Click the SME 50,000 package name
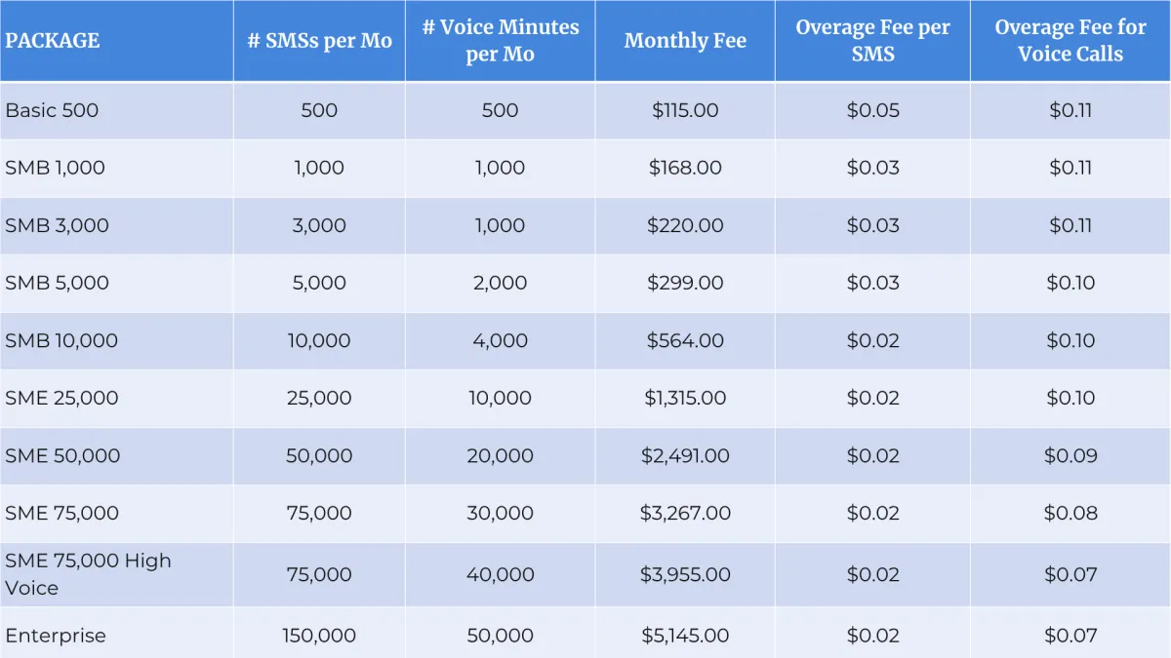This screenshot has width=1171, height=658. pyautogui.click(x=62, y=455)
